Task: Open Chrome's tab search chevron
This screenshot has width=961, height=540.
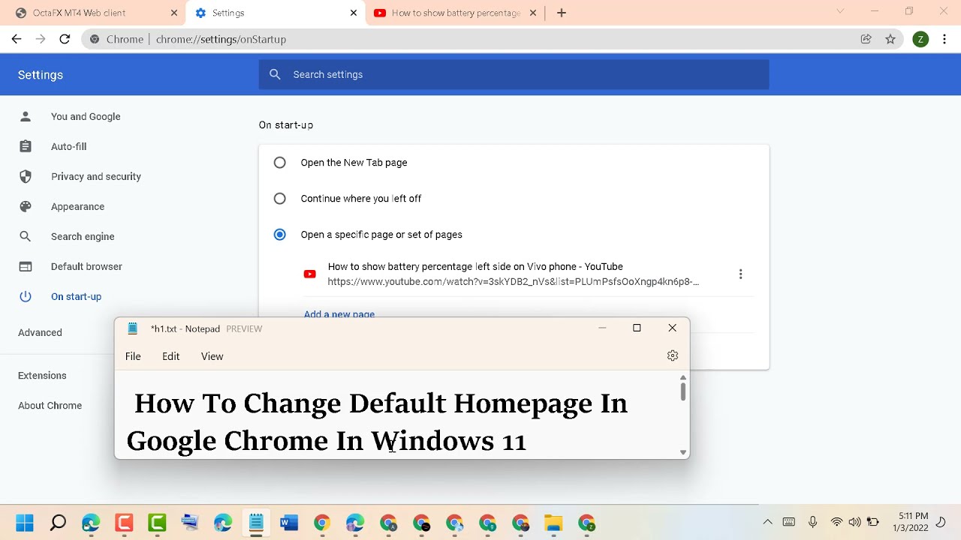Action: click(840, 11)
